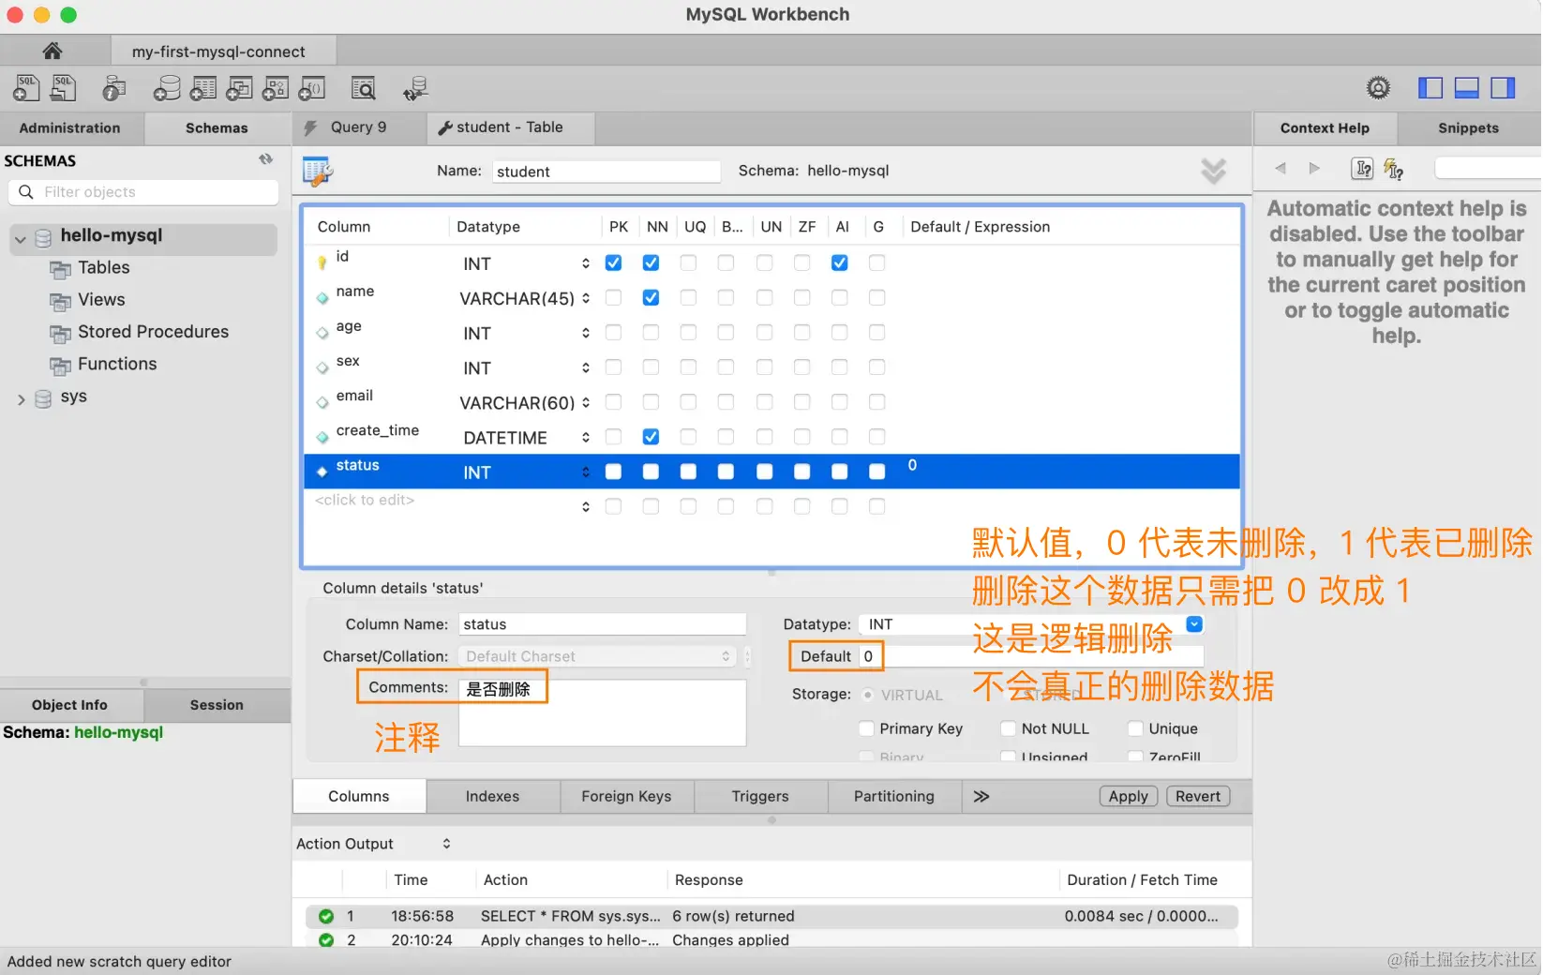Check Primary Key in column details
1543x975 pixels.
click(866, 728)
